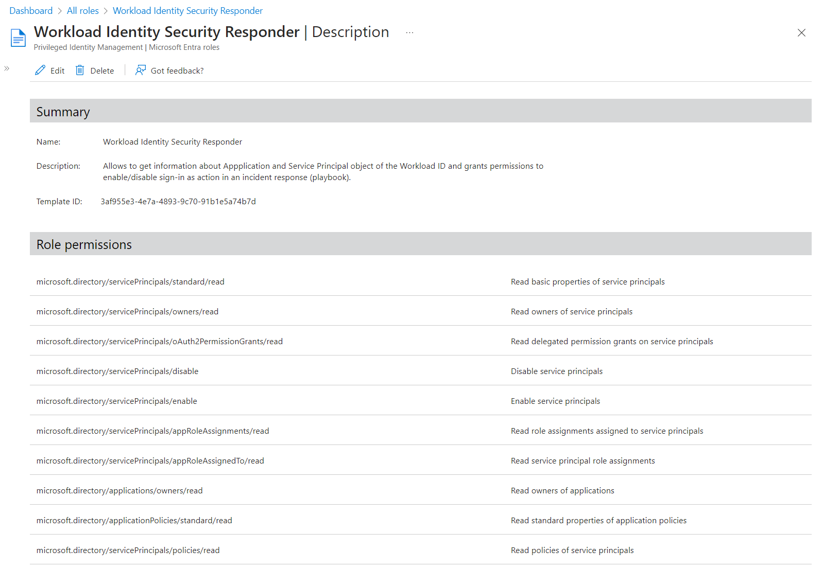Click 'Read standard properties of application policies'
Image resolution: width=823 pixels, height=569 pixels.
pyautogui.click(x=598, y=521)
